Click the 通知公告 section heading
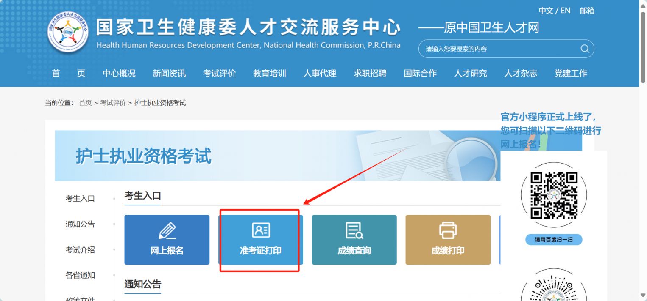Image resolution: width=647 pixels, height=301 pixels. [143, 284]
